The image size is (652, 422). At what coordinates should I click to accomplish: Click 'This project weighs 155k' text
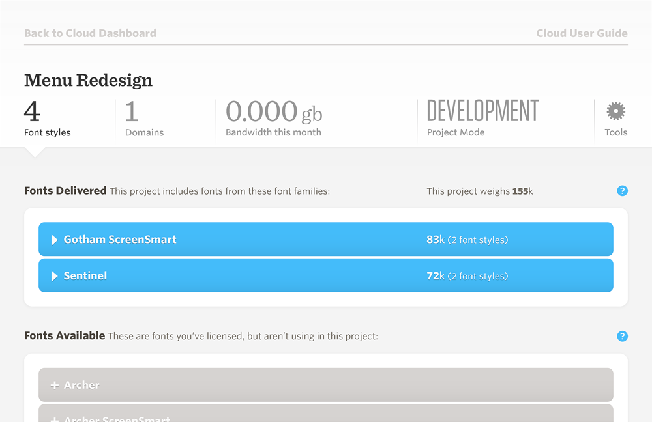coord(480,191)
